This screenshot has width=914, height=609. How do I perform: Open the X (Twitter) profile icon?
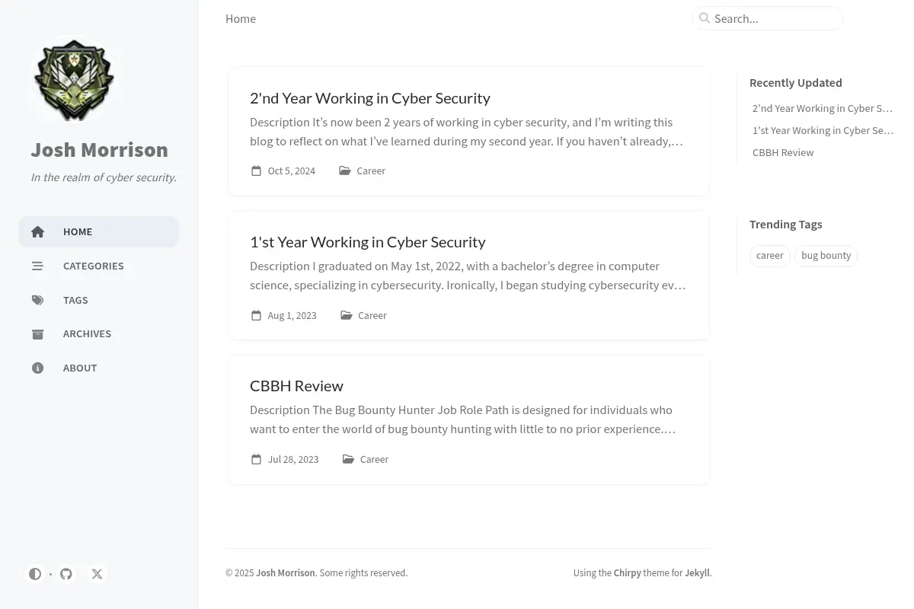(97, 574)
